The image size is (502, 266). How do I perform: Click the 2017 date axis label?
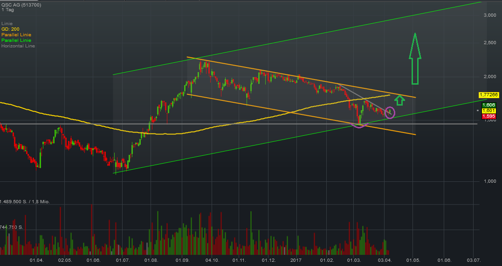click(x=296, y=261)
